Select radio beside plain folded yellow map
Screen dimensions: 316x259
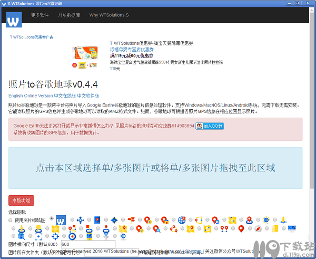click(x=47, y=228)
